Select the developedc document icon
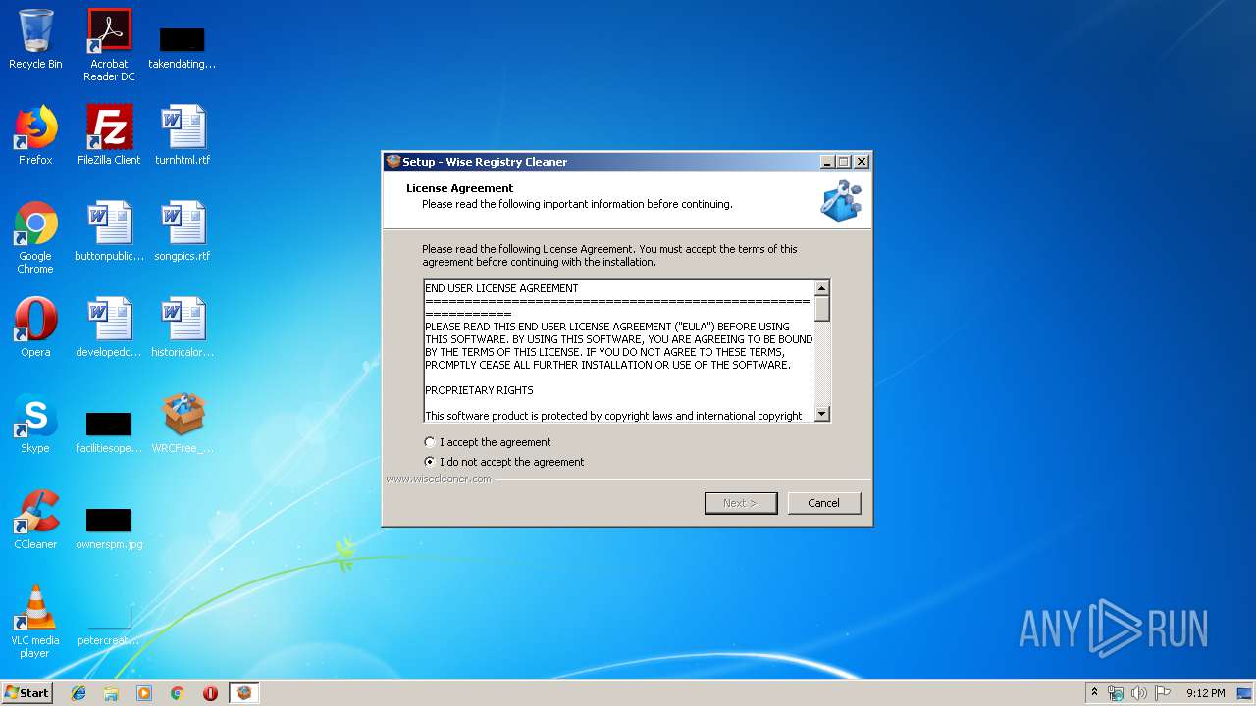Viewport: 1256px width, 706px height. [x=109, y=328]
